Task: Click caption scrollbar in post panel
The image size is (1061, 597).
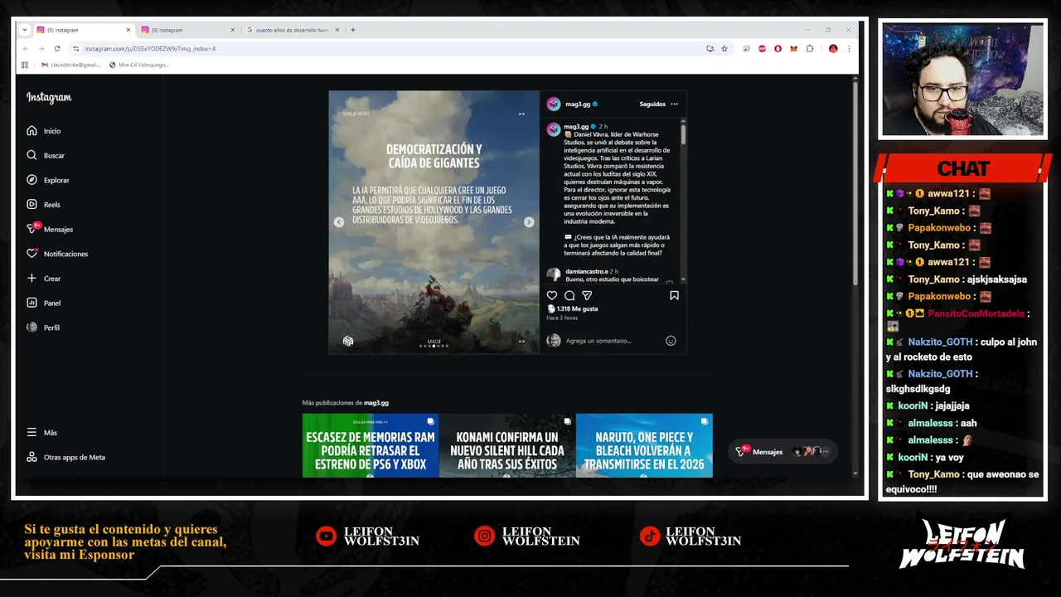Action: coord(683,134)
